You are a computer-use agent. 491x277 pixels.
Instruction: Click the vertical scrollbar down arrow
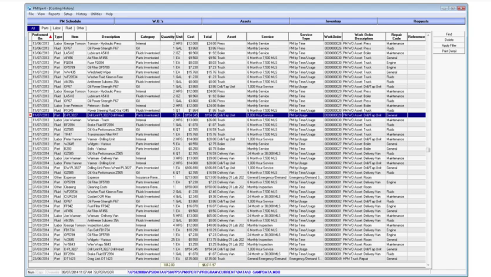tap(428, 265)
